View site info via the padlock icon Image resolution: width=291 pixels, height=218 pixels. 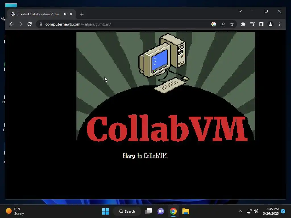tap(41, 24)
